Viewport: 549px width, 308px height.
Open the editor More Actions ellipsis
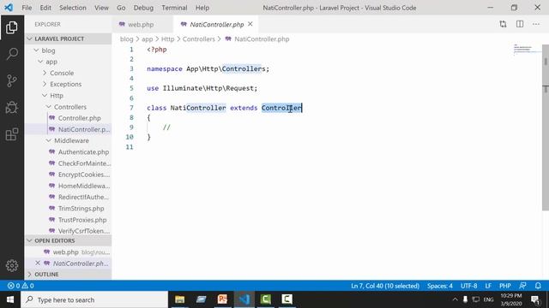coord(536,24)
